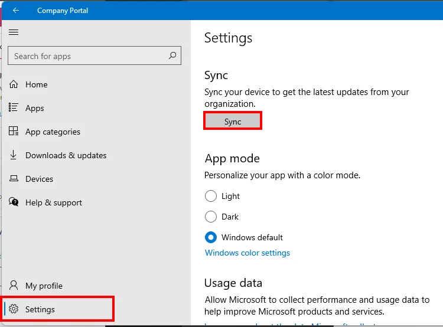Click the Settings gear icon
443x327 pixels.
pyautogui.click(x=13, y=309)
